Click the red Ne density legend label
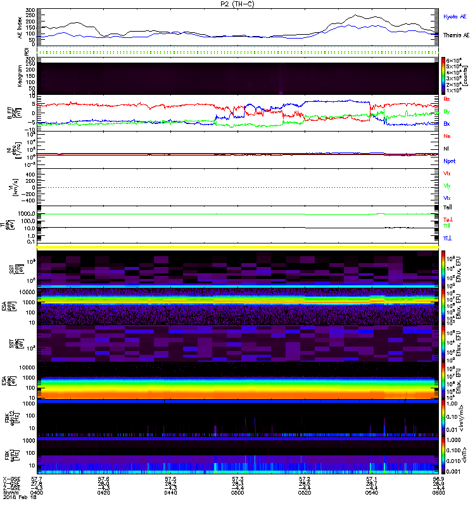The height and width of the screenshot is (506, 475). tap(447, 136)
